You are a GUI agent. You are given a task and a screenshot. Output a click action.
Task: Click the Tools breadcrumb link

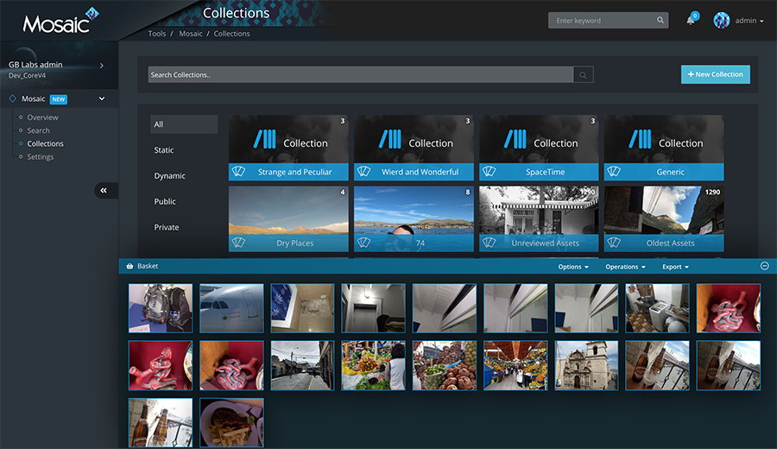[157, 34]
